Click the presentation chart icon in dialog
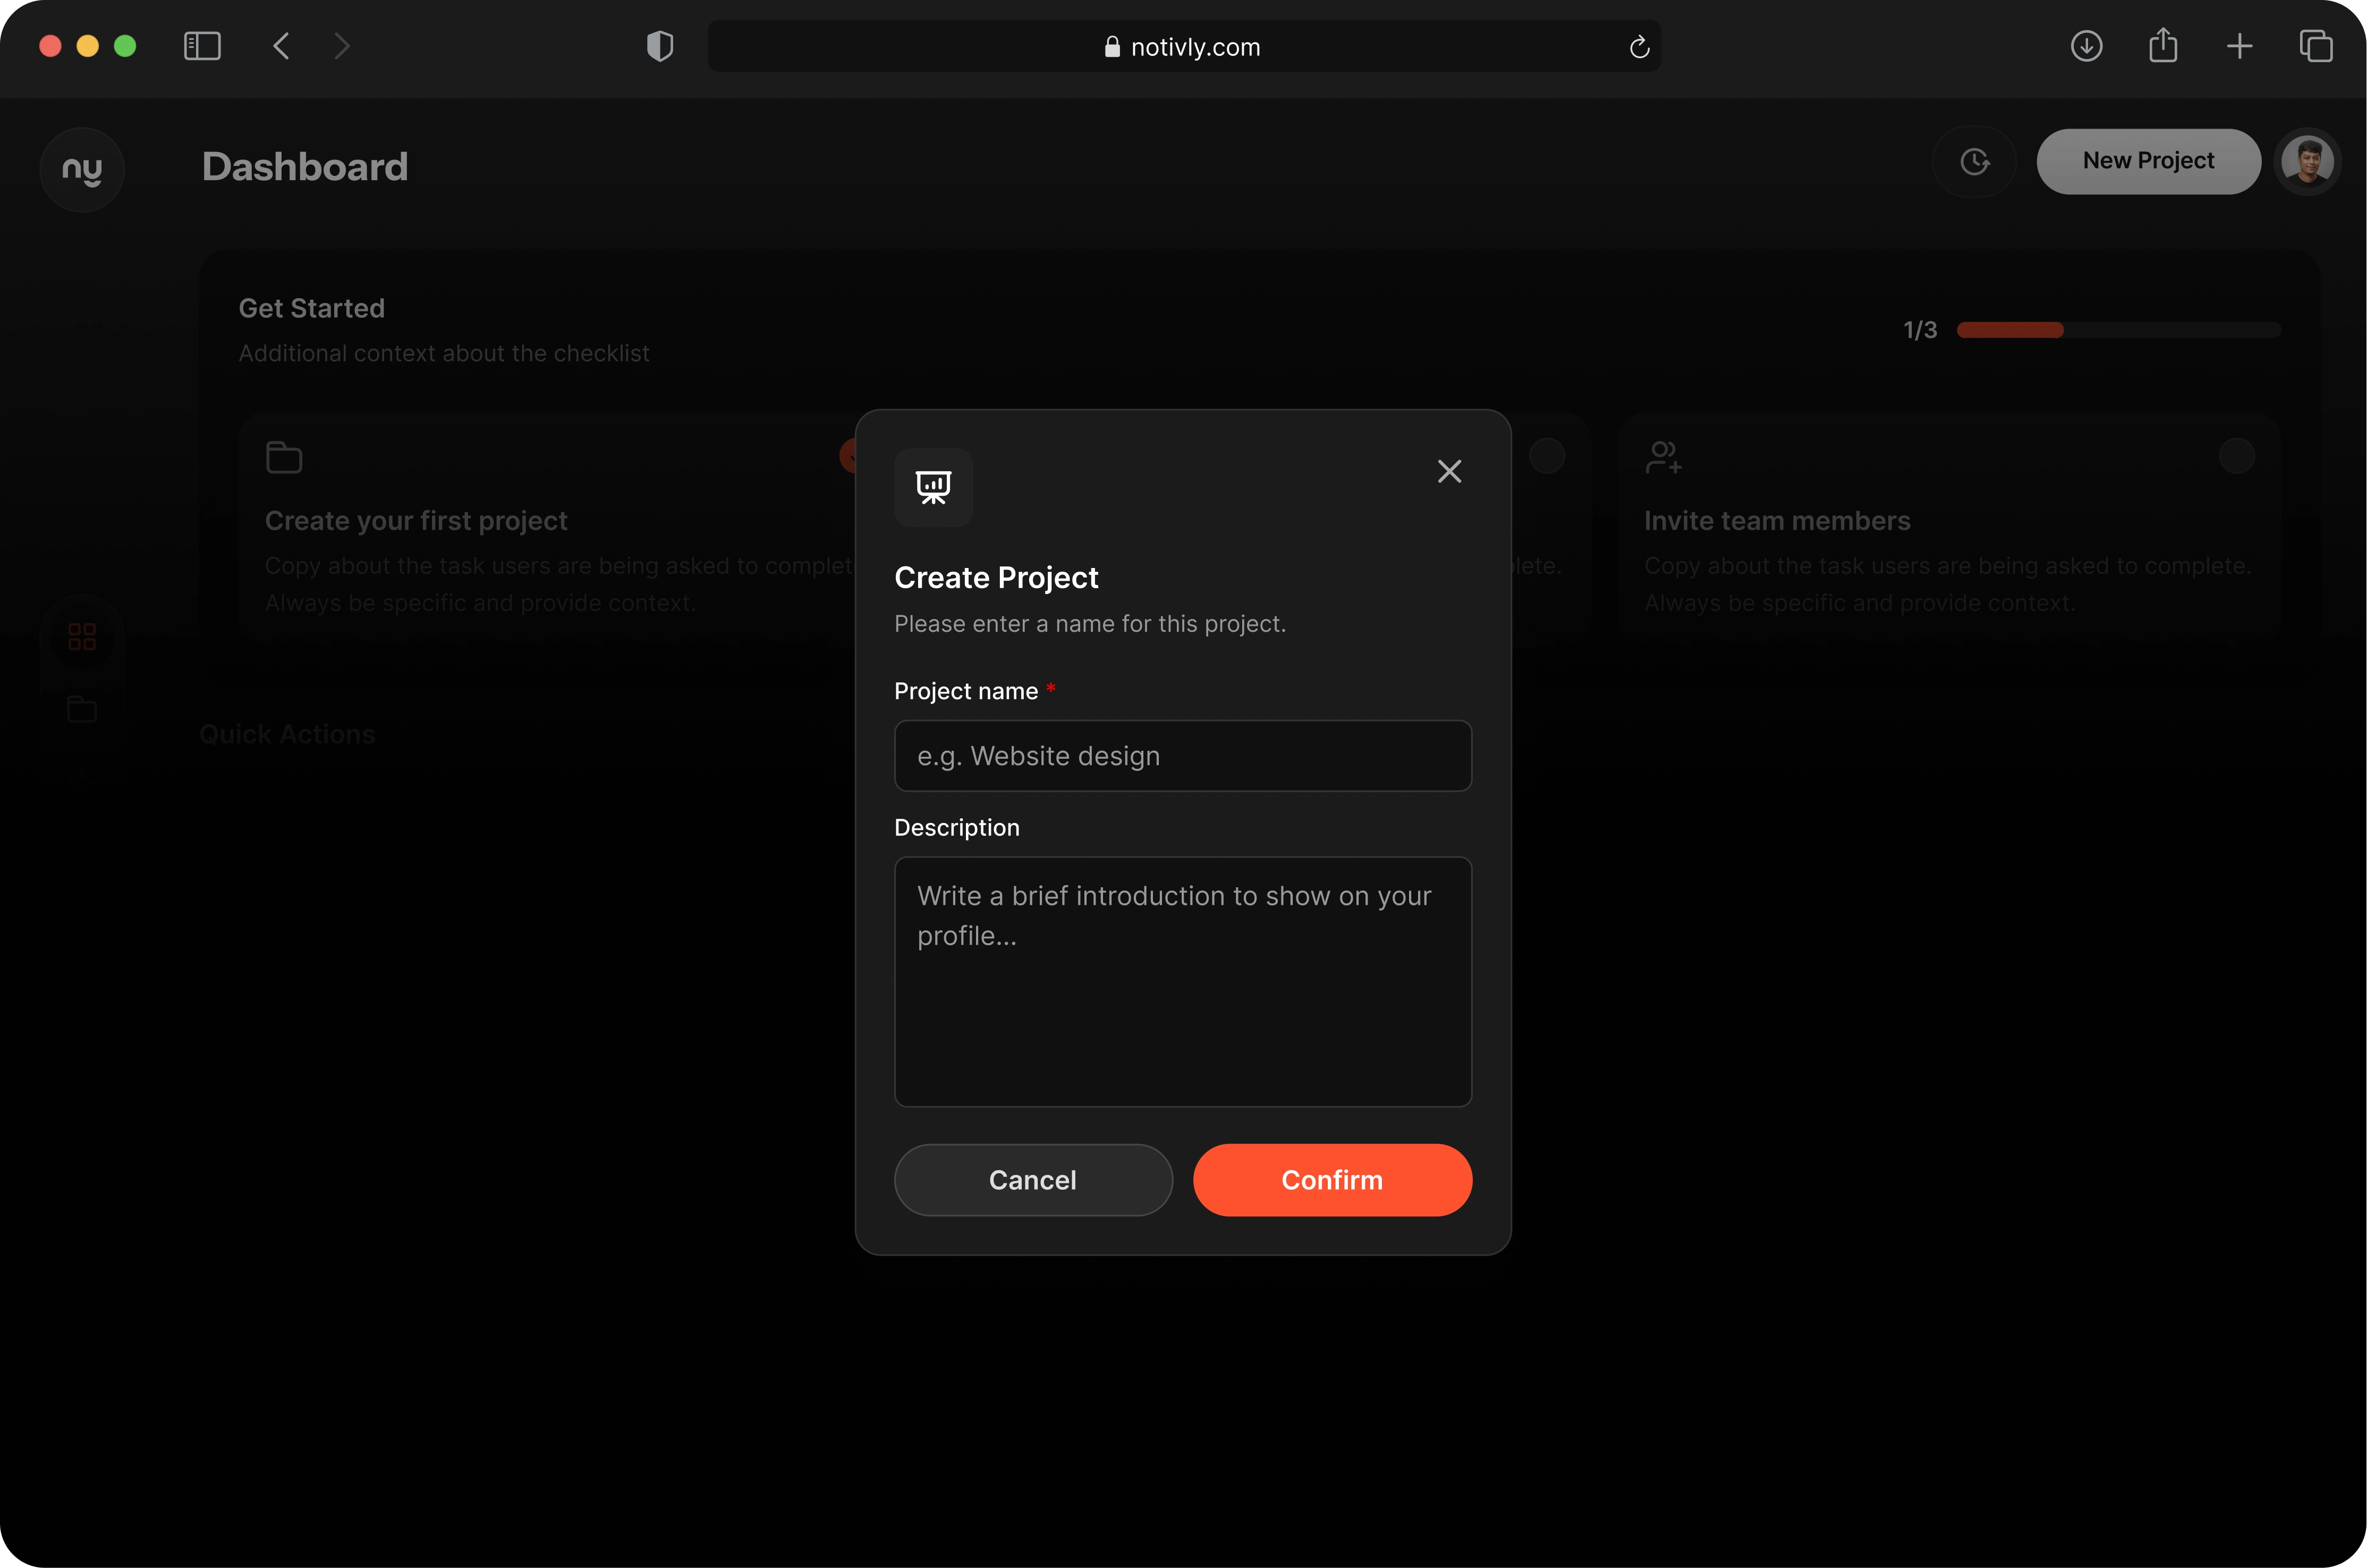Image resolution: width=2367 pixels, height=1568 pixels. [x=932, y=487]
